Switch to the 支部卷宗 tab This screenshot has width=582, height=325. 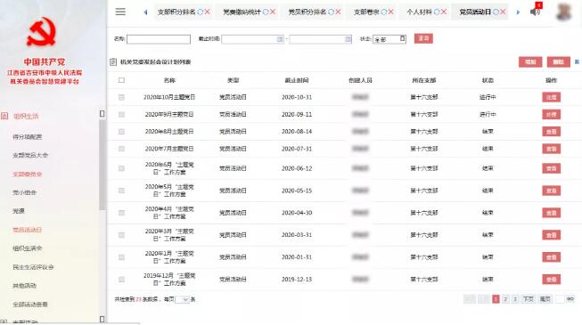pos(366,12)
